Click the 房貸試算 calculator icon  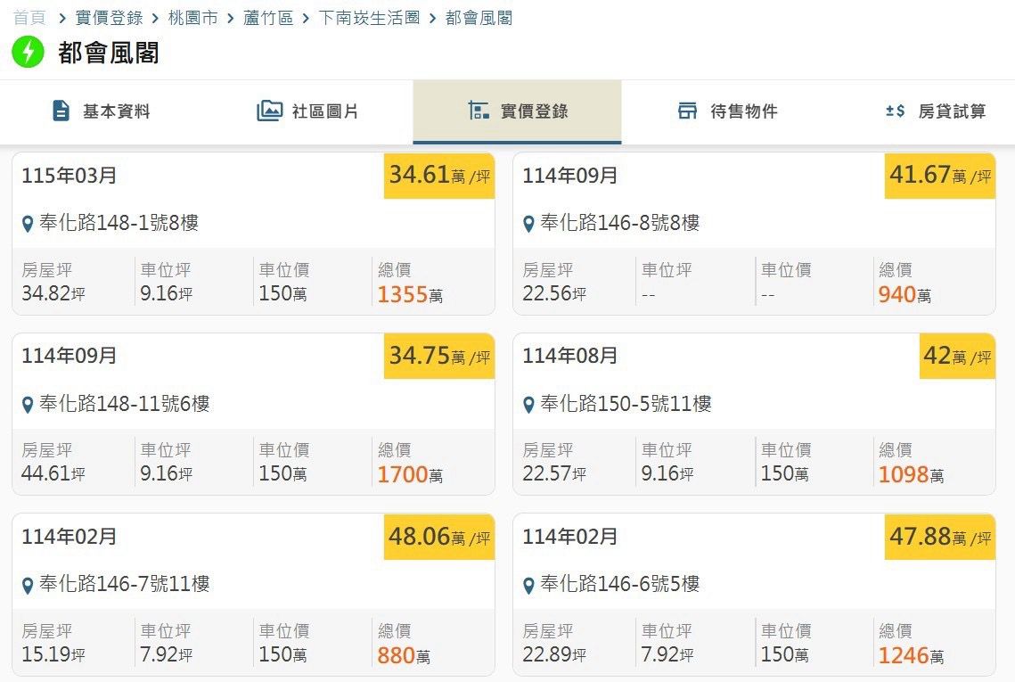point(896,111)
